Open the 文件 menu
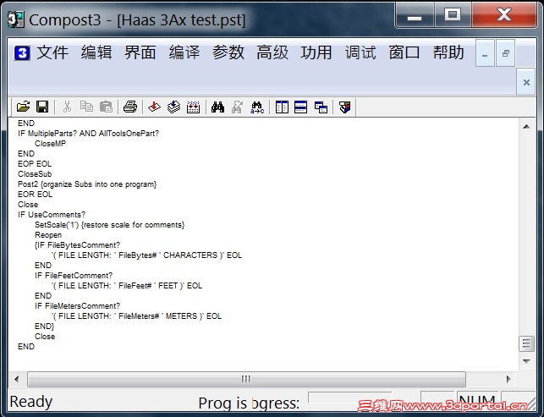This screenshot has width=544, height=417. click(52, 52)
